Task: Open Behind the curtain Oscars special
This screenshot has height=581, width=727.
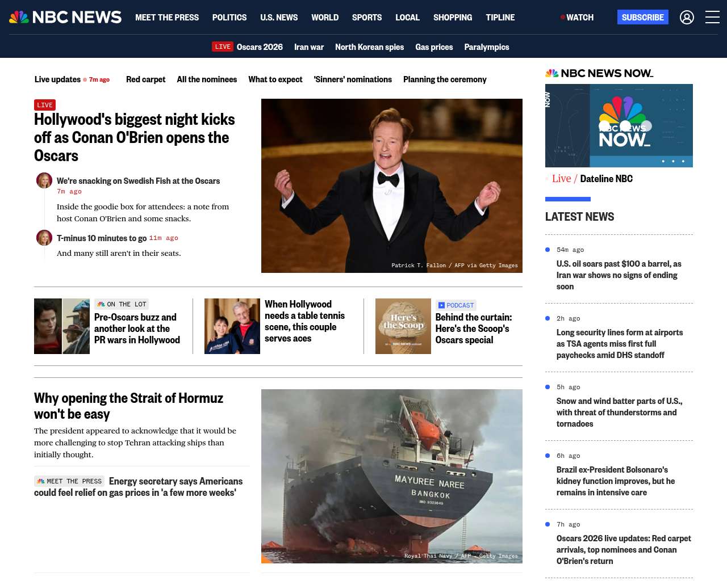Action: (474, 329)
